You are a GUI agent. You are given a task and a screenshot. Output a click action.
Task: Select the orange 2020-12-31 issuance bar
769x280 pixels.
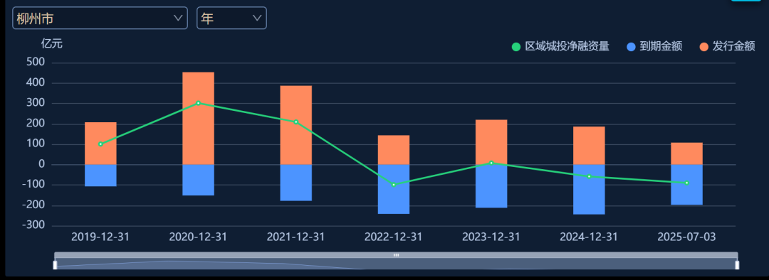point(198,119)
